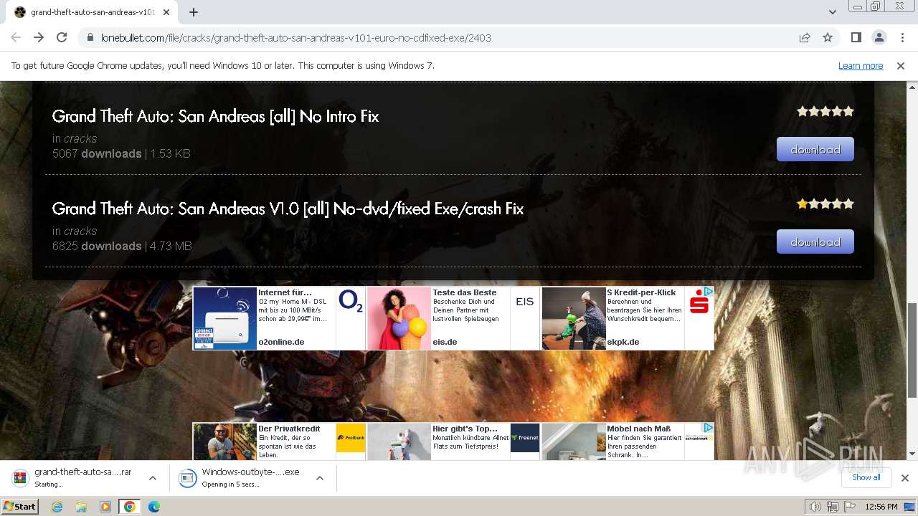Click the '6825 downloads | 4.73 MB' text

tap(122, 246)
